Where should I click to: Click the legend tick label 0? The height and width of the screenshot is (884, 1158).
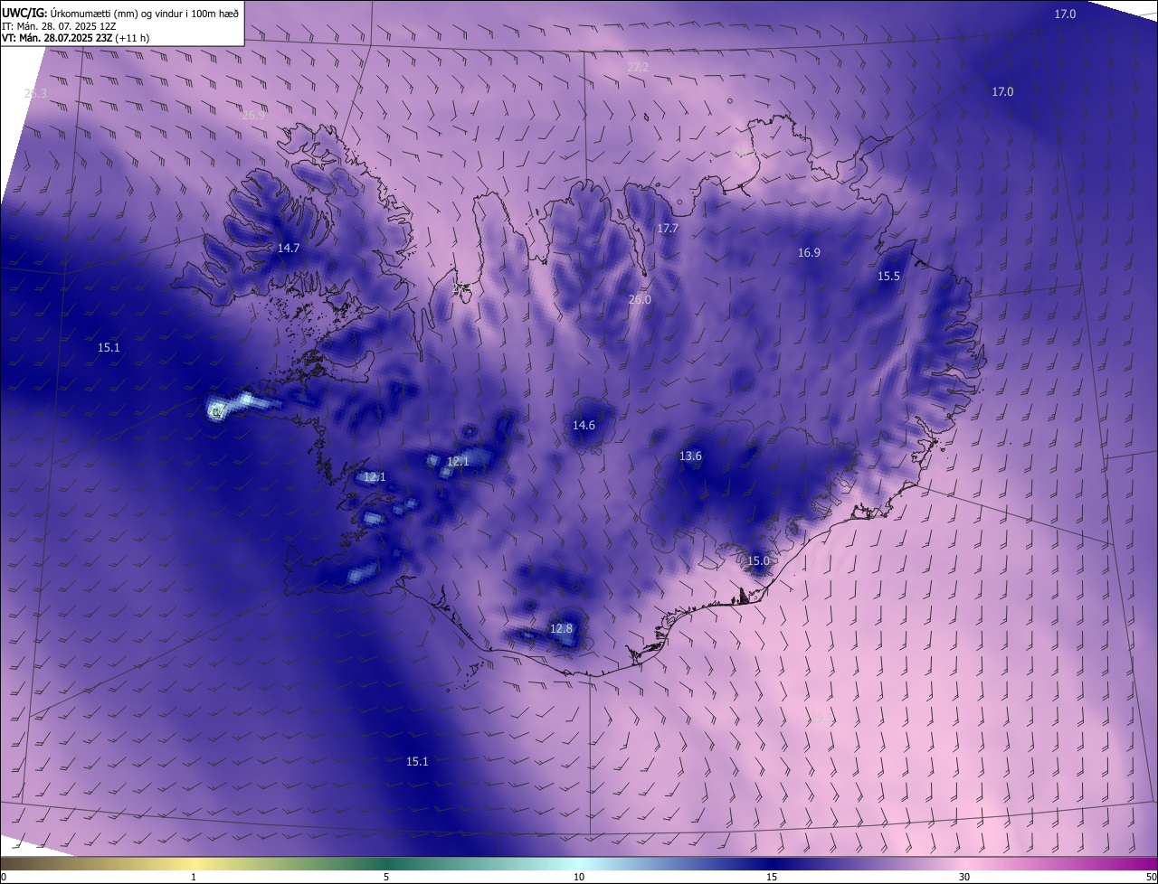pyautogui.click(x=4, y=878)
